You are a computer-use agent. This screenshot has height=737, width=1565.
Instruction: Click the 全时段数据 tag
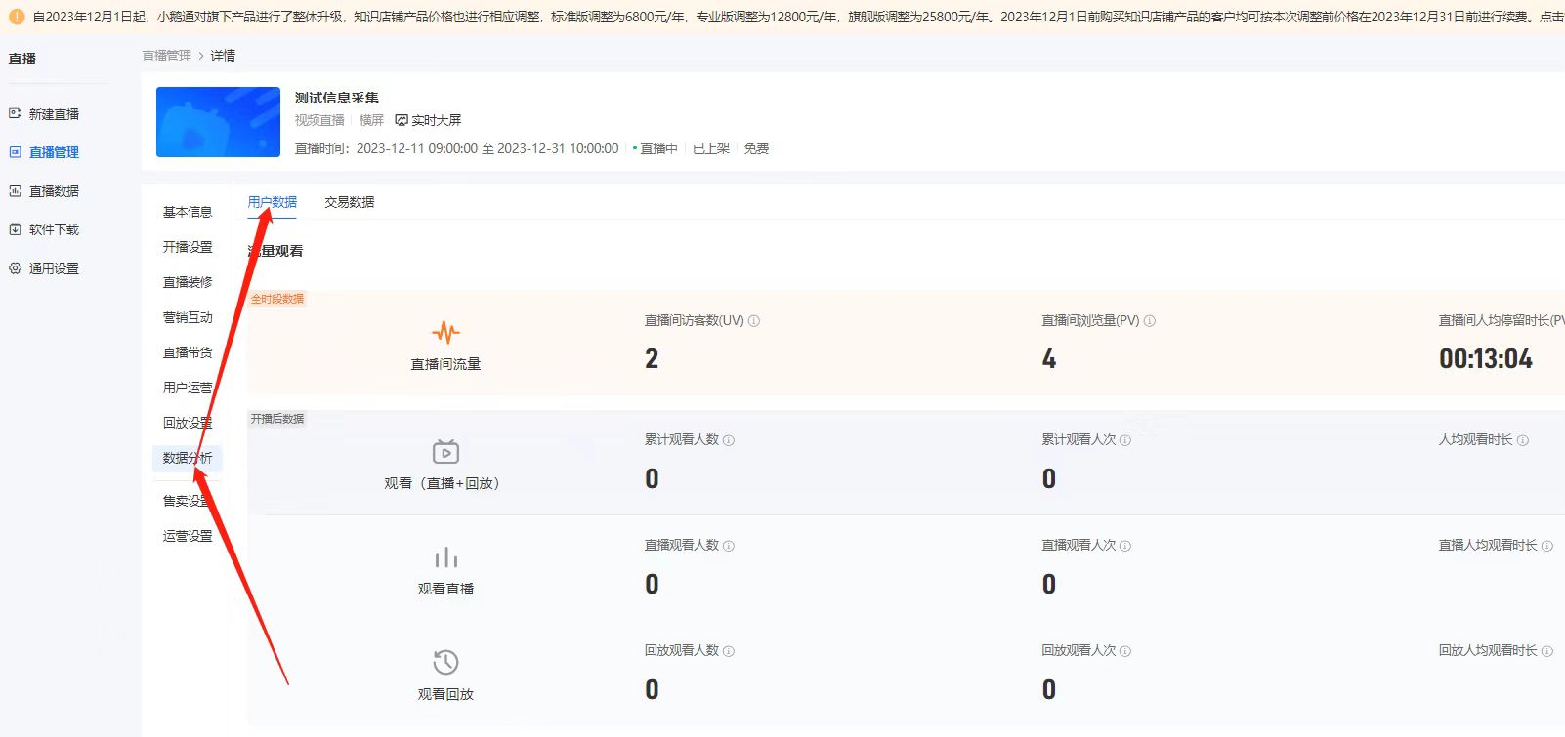pyautogui.click(x=277, y=299)
